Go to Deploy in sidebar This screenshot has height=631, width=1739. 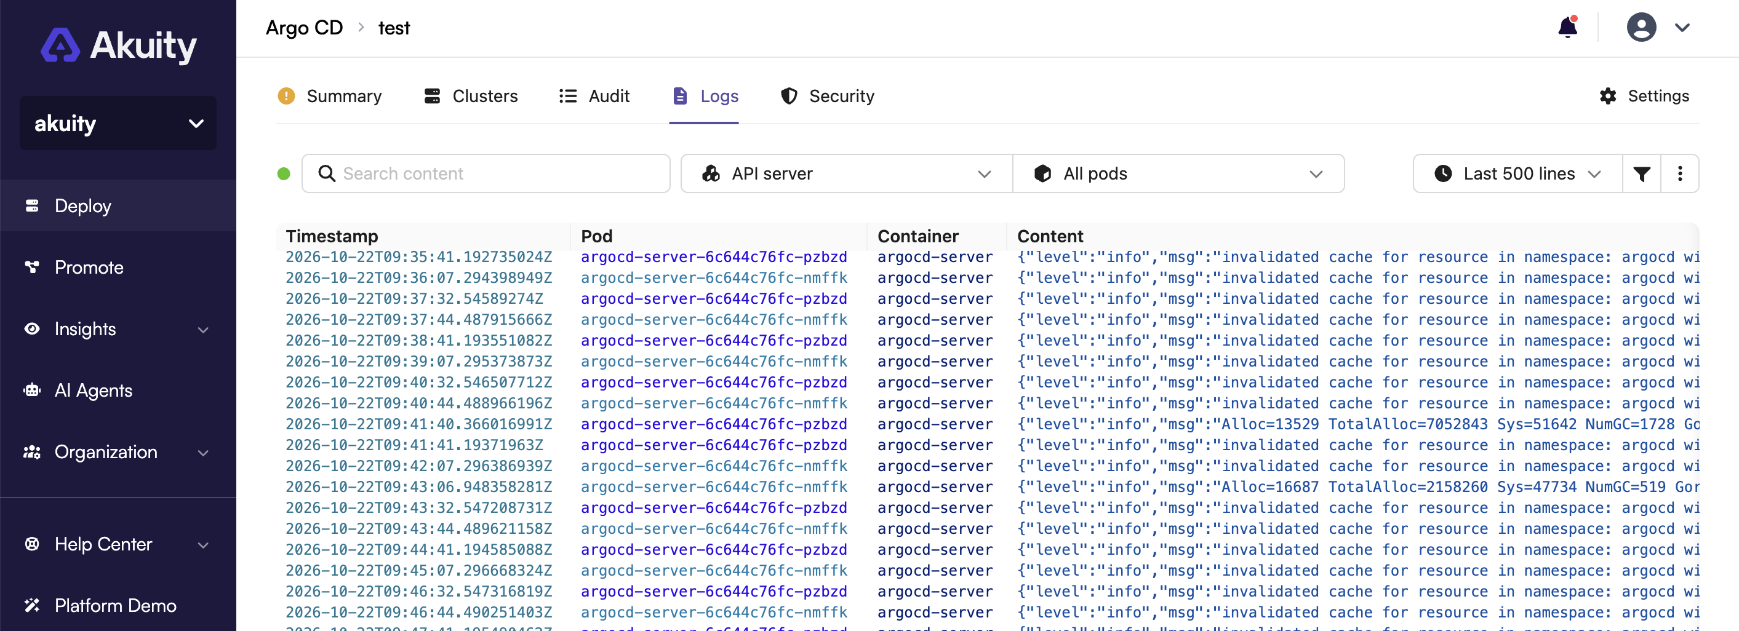point(118,206)
